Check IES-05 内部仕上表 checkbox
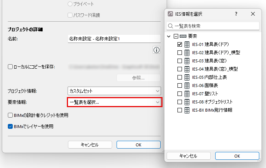This screenshot has height=168, width=266. pyautogui.click(x=179, y=77)
